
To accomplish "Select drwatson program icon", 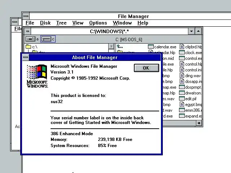I will click(x=182, y=93).
